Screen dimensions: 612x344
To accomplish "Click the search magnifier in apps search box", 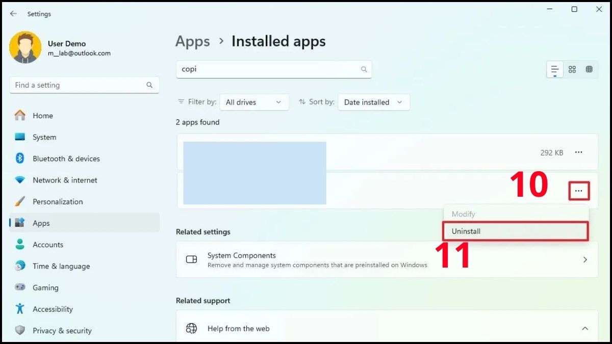I will point(364,69).
